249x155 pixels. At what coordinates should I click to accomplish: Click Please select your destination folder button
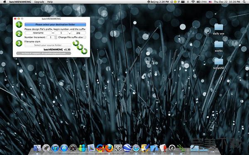55,24
